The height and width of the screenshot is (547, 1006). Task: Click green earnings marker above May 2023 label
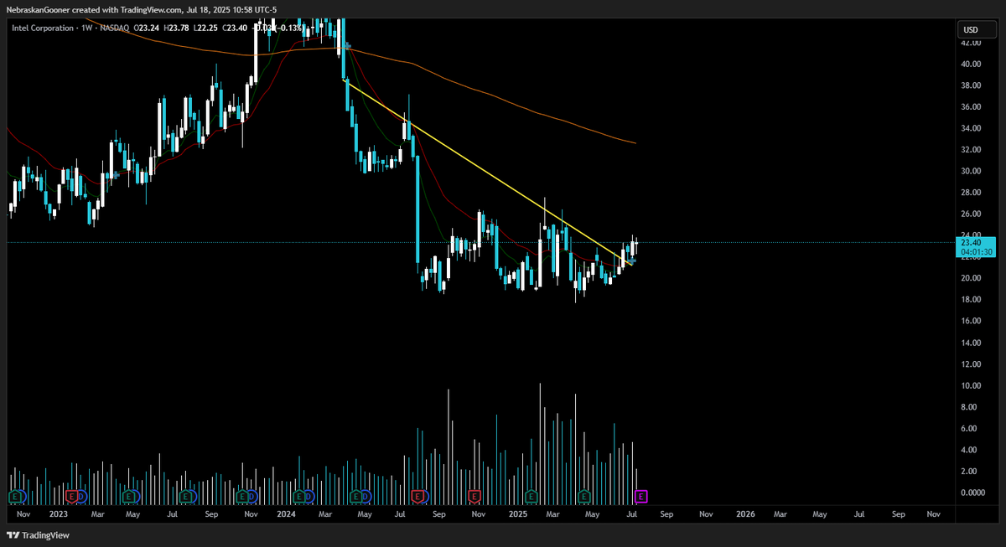[129, 496]
